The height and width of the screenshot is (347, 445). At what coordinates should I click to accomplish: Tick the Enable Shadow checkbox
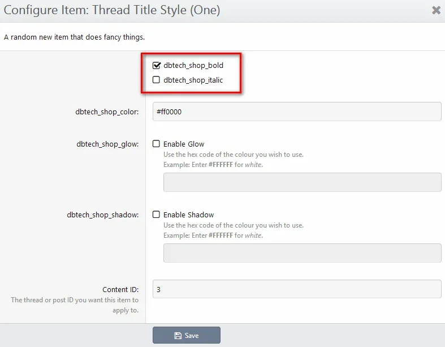(156, 215)
